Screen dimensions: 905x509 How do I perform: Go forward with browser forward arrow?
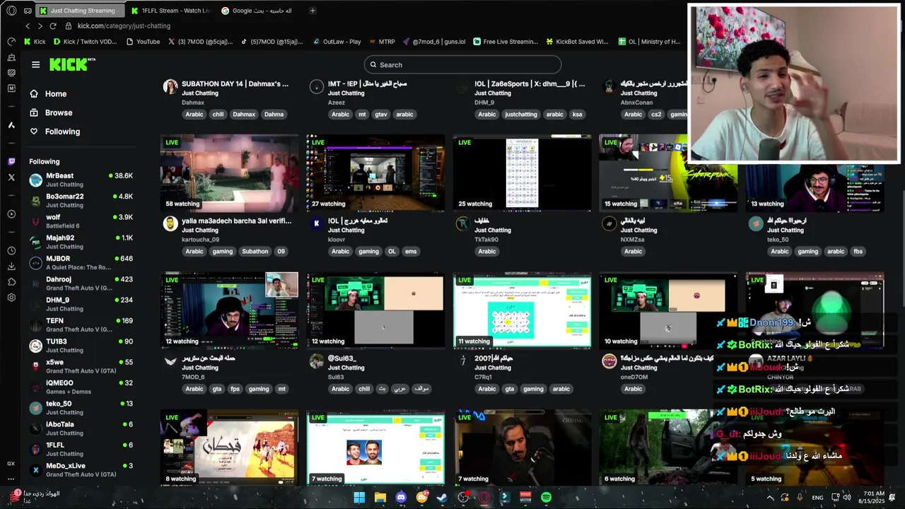click(40, 26)
